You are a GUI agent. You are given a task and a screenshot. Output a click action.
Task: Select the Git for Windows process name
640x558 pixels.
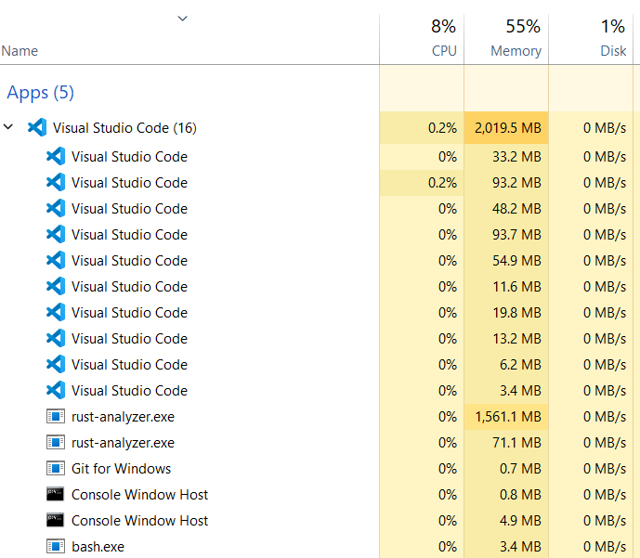(122, 469)
